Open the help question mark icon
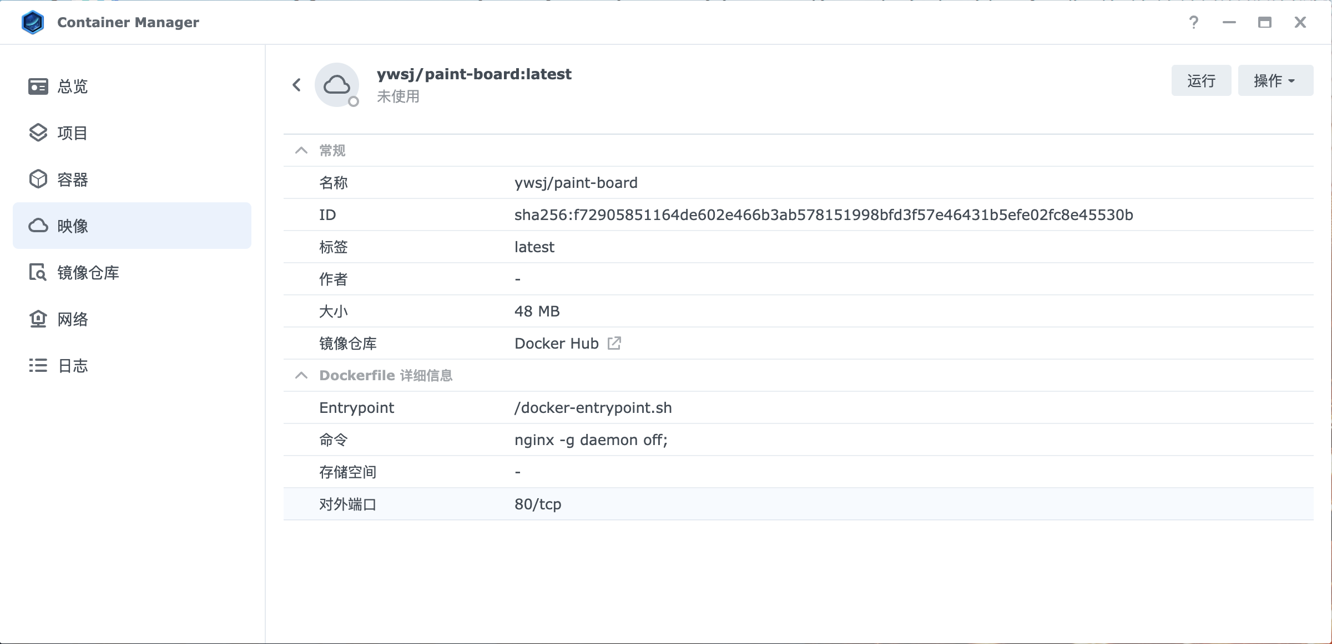This screenshot has height=644, width=1332. pyautogui.click(x=1194, y=22)
